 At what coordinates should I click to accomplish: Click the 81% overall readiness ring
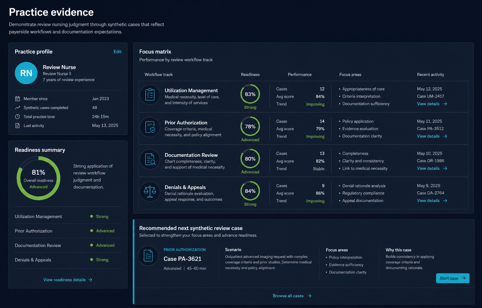(x=38, y=178)
